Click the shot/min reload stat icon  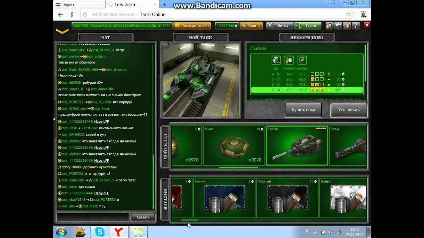(289, 60)
